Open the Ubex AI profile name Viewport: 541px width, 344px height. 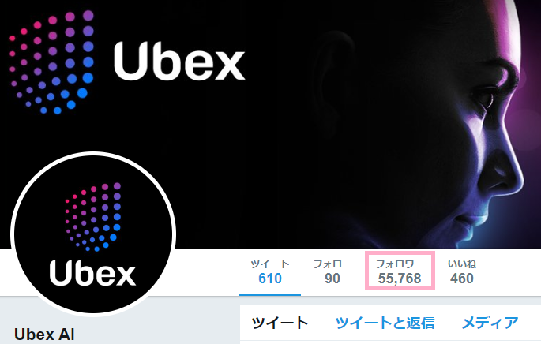coord(44,334)
